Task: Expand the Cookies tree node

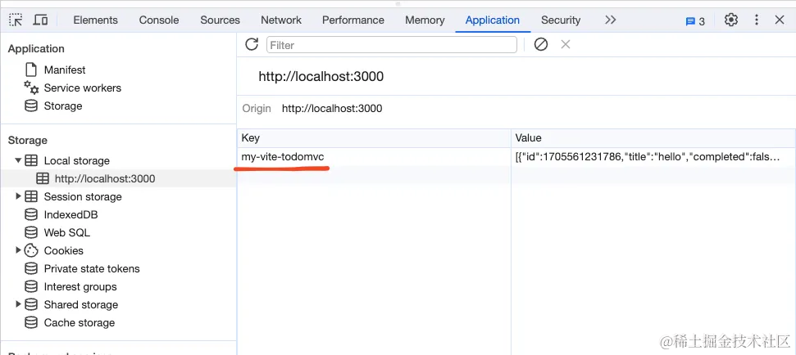Action: point(18,250)
